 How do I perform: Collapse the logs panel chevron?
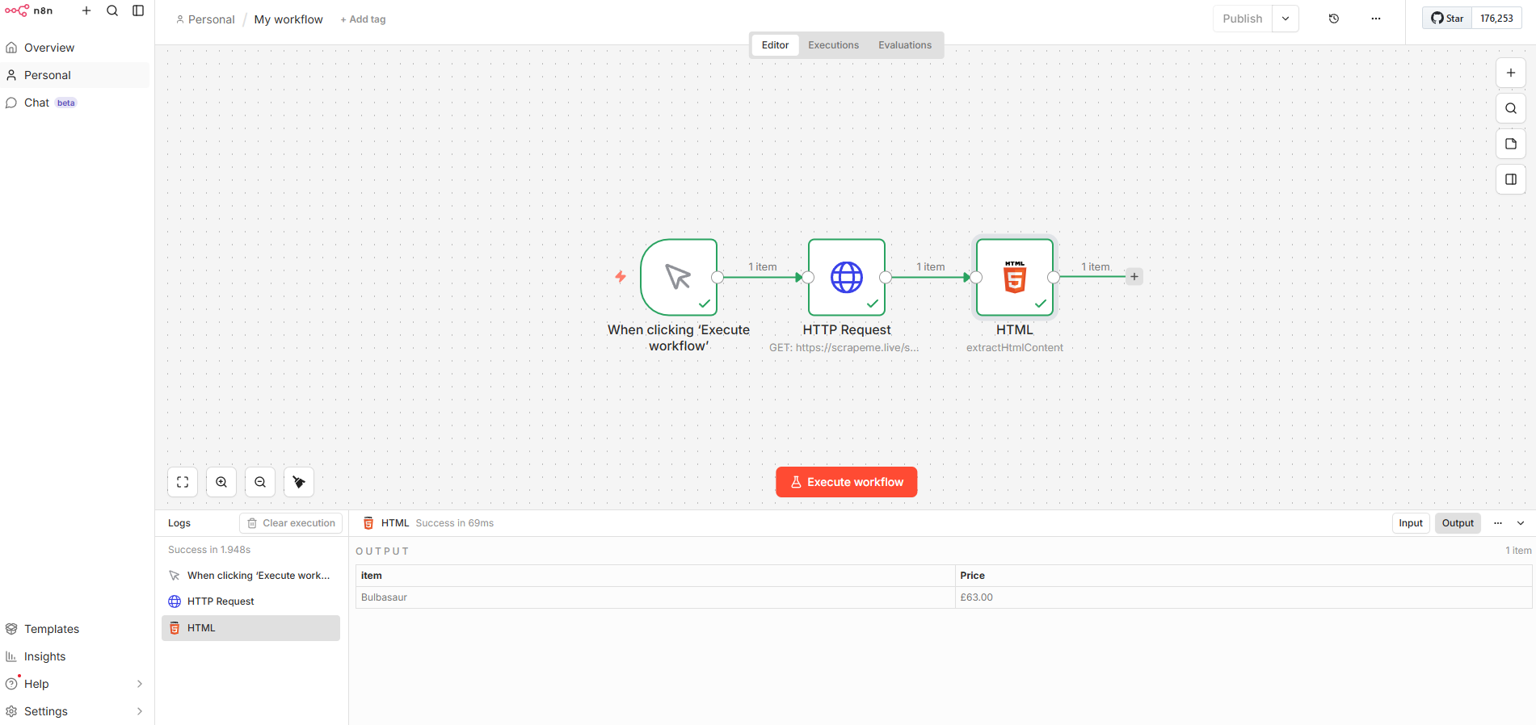point(1521,523)
